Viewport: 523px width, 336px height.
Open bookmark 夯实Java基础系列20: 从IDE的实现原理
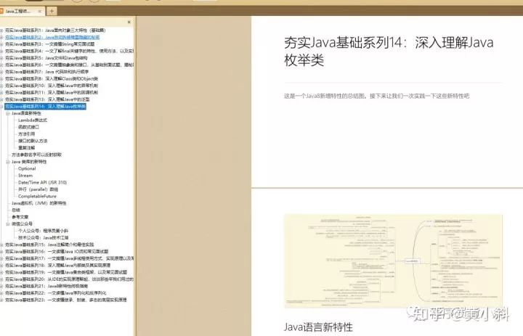(x=69, y=279)
